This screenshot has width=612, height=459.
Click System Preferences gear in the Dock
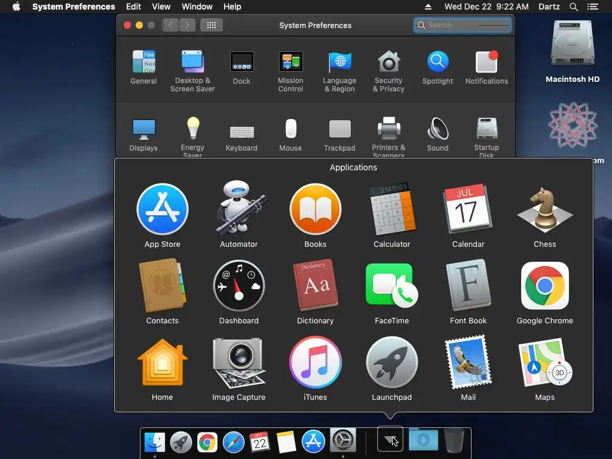pos(342,440)
